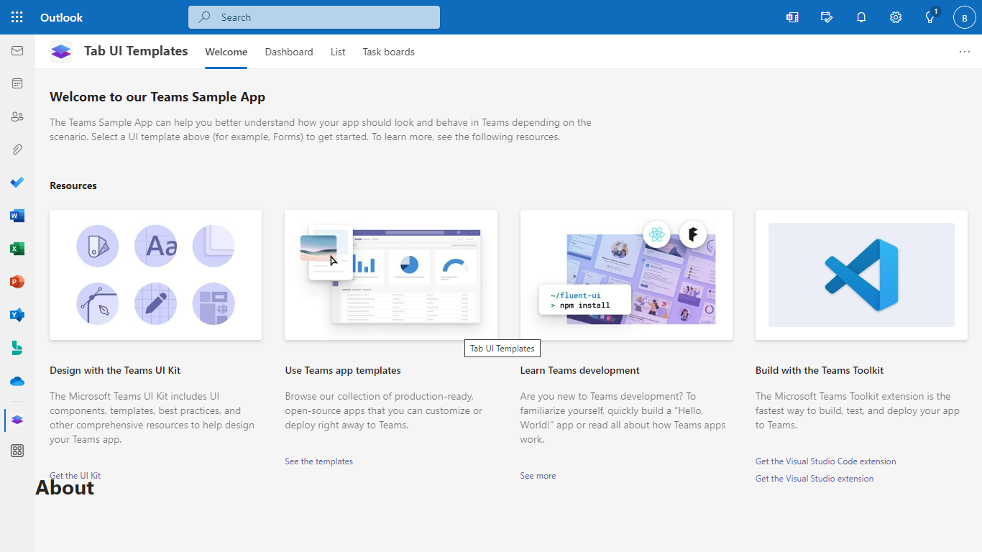982x552 pixels.
Task: Switch to the List tab
Action: click(x=338, y=52)
